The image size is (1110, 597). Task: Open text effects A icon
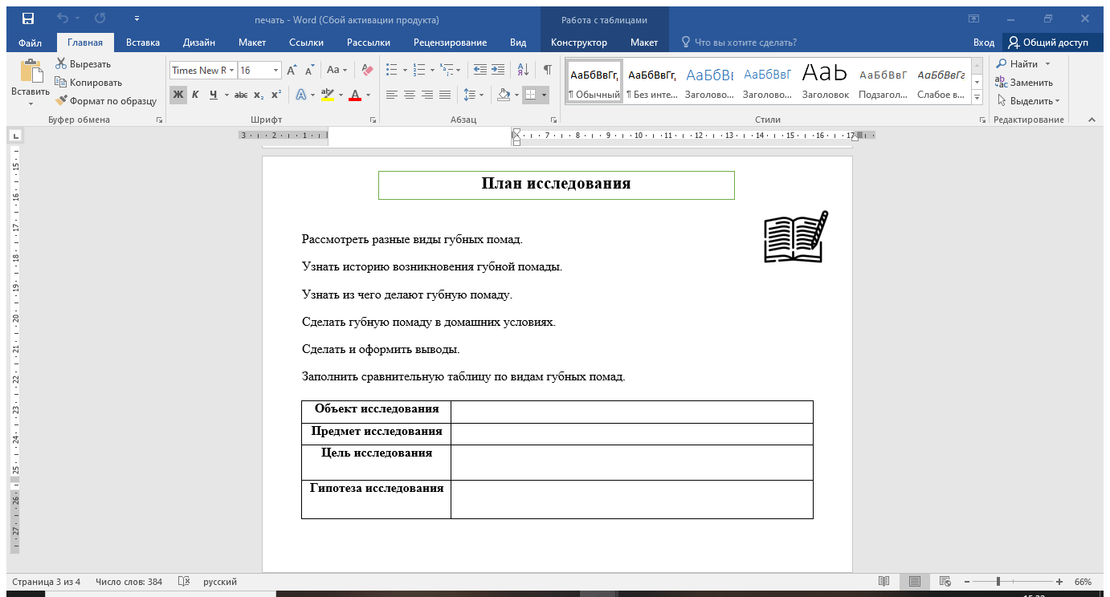click(x=301, y=95)
